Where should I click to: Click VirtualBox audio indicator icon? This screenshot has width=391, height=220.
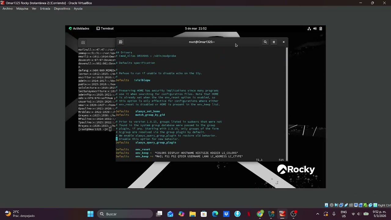coord(336,205)
